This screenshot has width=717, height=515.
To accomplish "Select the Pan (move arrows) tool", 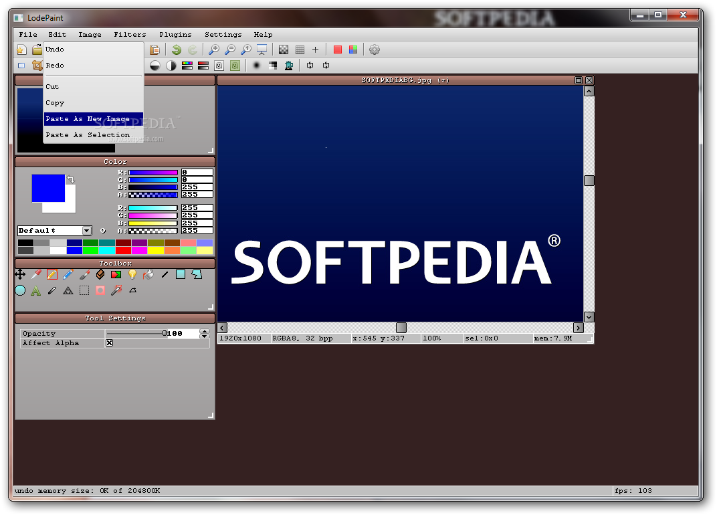I will [20, 274].
